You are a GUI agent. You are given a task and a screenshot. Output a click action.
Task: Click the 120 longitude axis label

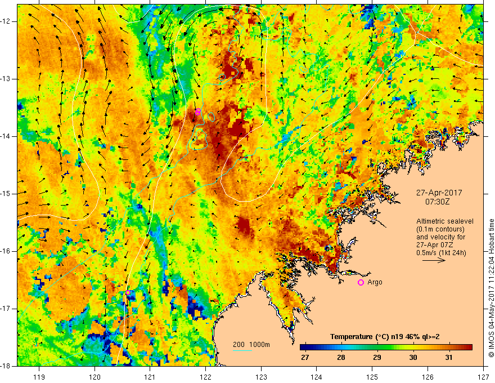[x=94, y=377]
